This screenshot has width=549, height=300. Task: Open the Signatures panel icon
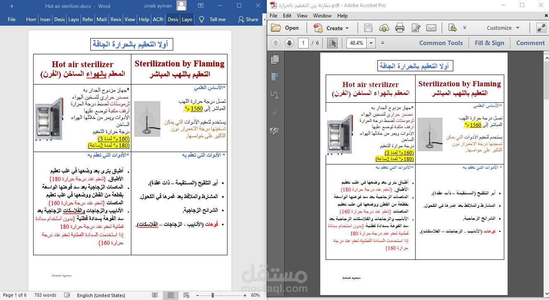click(274, 131)
